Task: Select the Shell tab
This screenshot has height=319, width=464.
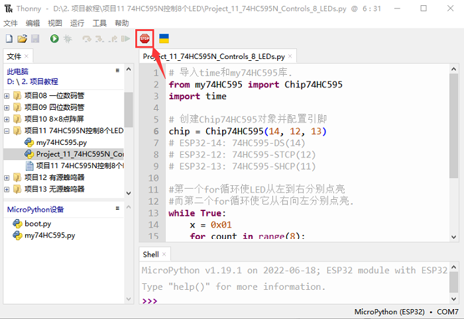Action: coord(151,254)
